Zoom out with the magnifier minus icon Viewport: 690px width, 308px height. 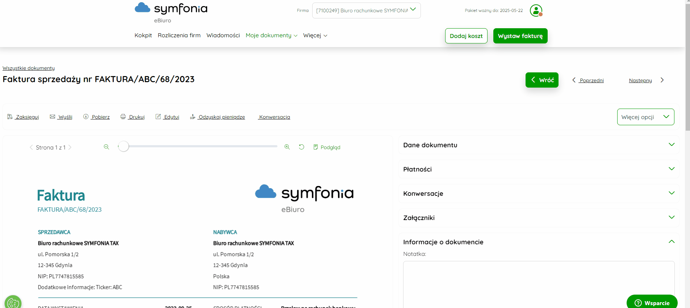pyautogui.click(x=106, y=147)
